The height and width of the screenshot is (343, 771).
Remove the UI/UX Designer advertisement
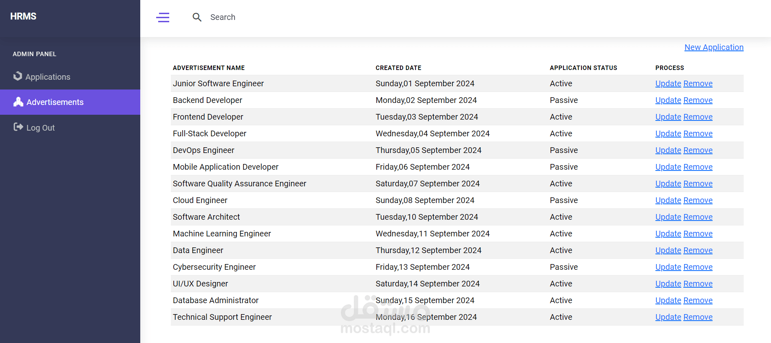click(x=698, y=284)
